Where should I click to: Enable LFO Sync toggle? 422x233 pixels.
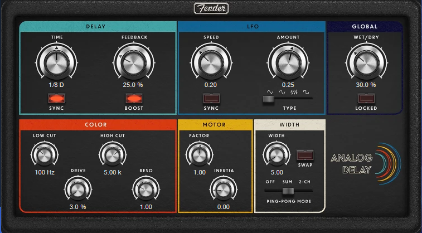pos(211,99)
